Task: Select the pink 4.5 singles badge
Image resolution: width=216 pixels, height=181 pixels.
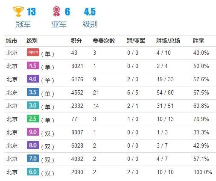Action: click(x=33, y=65)
